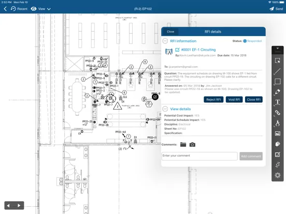Image resolution: width=286 pixels, height=214 pixels.
Task: Click the Sheet No EP102 value
Action: tap(182, 129)
